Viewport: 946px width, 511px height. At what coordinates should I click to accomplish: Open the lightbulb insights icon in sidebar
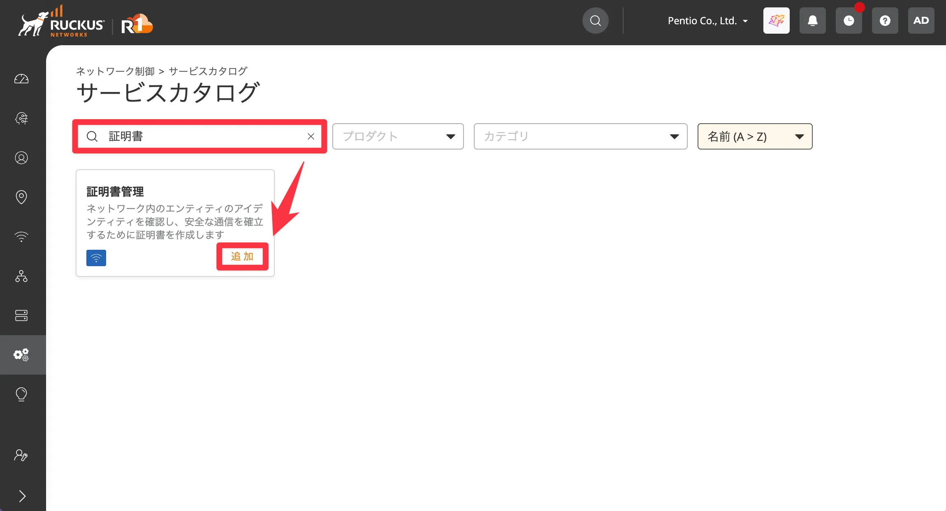[21, 394]
